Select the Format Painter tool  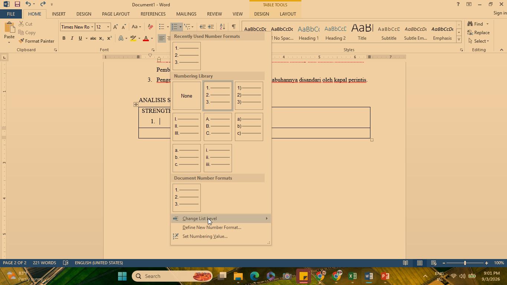point(36,41)
